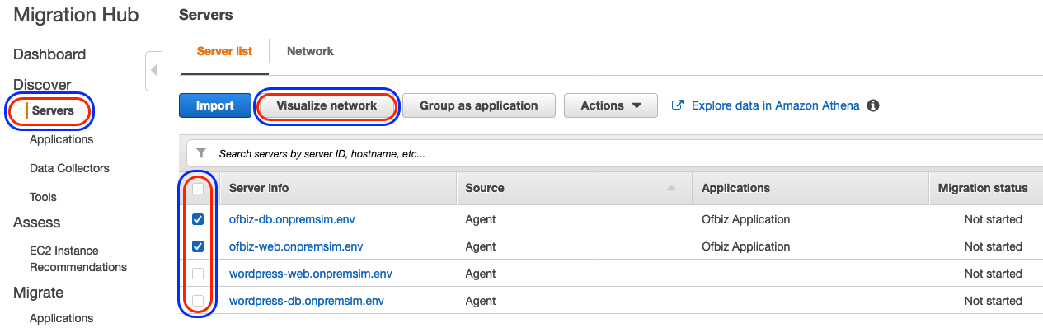Focus the search servers input field
The height and width of the screenshot is (328, 1043).
click(613, 154)
